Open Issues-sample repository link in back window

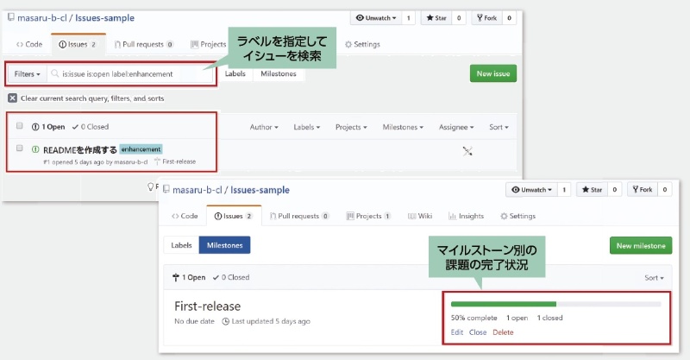tap(104, 18)
